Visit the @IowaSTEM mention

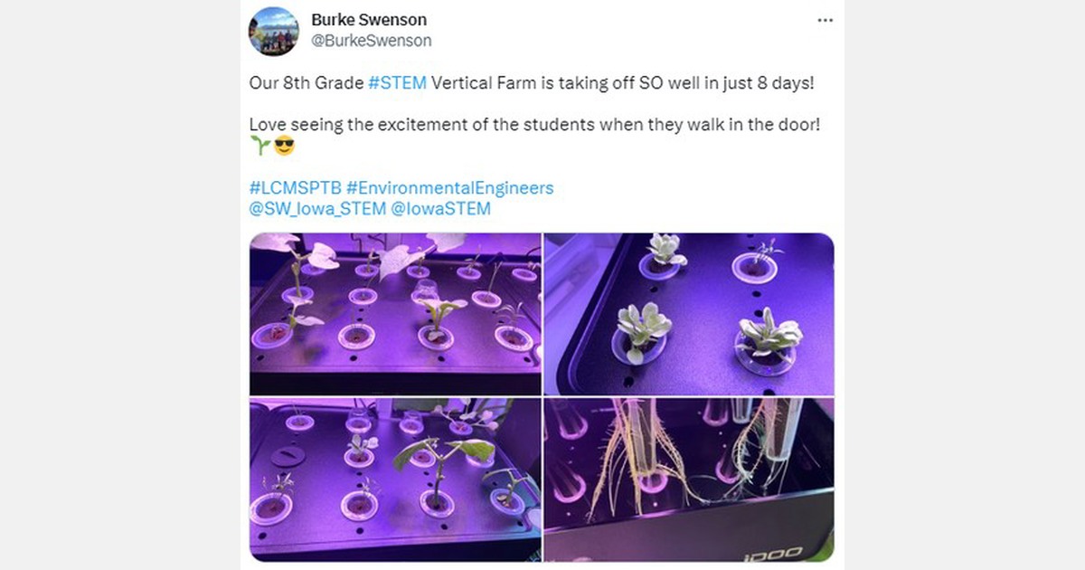click(x=440, y=209)
